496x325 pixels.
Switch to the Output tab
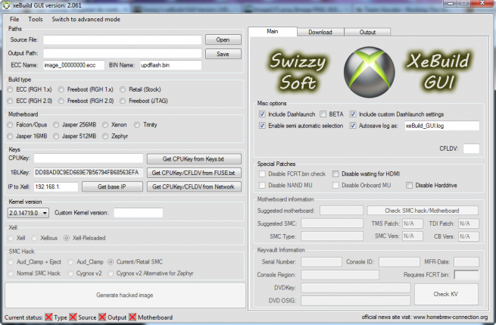tap(367, 33)
